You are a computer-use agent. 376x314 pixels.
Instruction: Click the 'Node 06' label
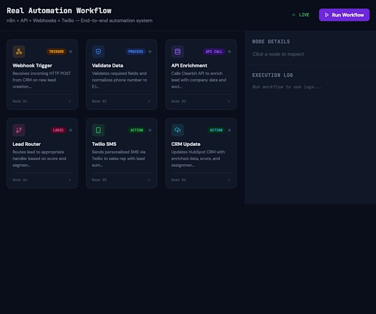(x=179, y=180)
